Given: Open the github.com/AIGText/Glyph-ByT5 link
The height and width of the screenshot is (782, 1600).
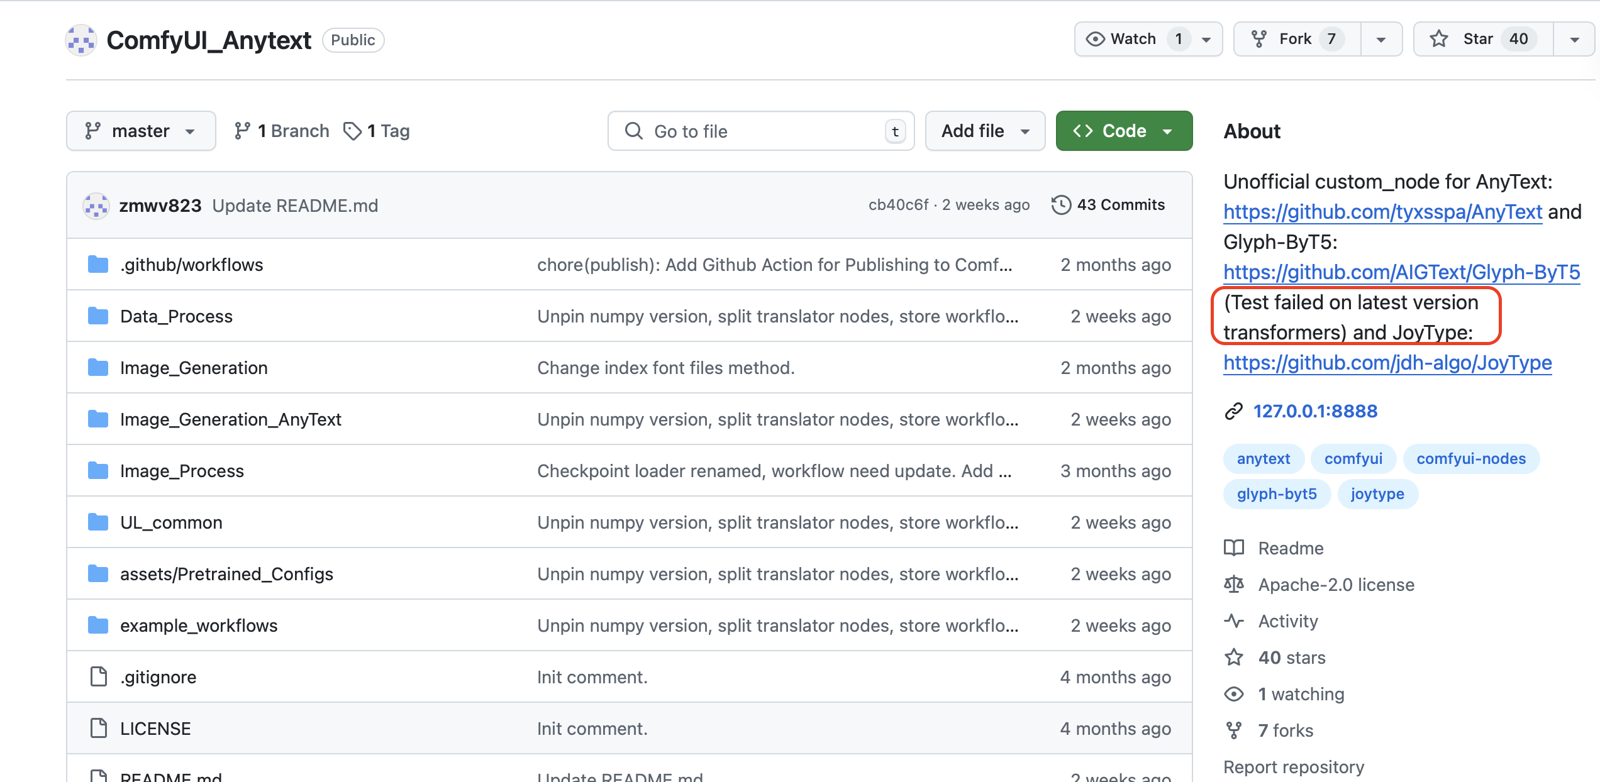Looking at the screenshot, I should point(1401,272).
